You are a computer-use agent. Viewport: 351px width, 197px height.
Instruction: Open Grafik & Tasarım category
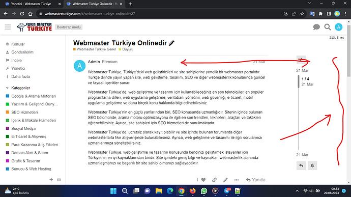(25, 161)
